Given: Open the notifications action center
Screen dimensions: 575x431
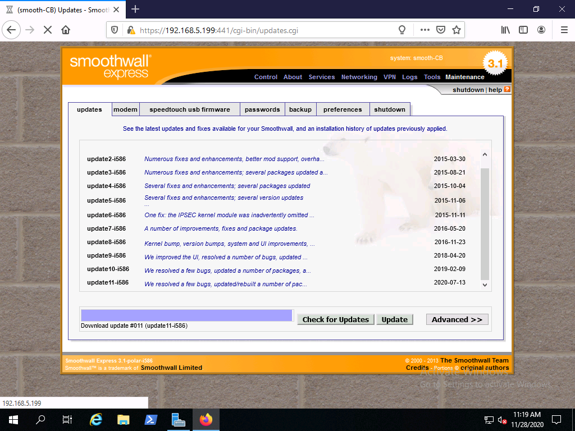Looking at the screenshot, I should pyautogui.click(x=556, y=420).
